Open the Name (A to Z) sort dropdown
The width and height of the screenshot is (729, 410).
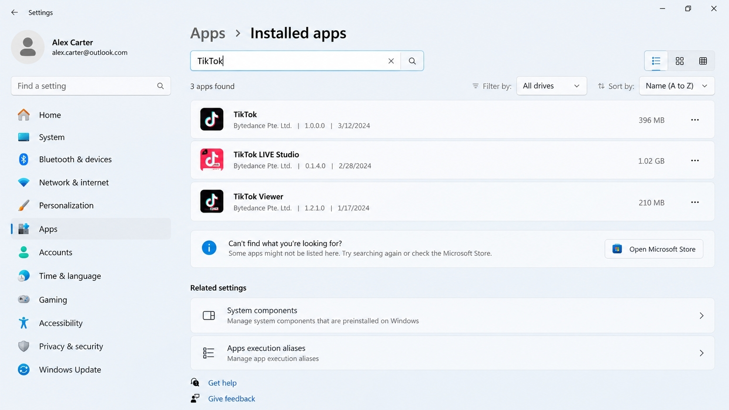coord(677,86)
